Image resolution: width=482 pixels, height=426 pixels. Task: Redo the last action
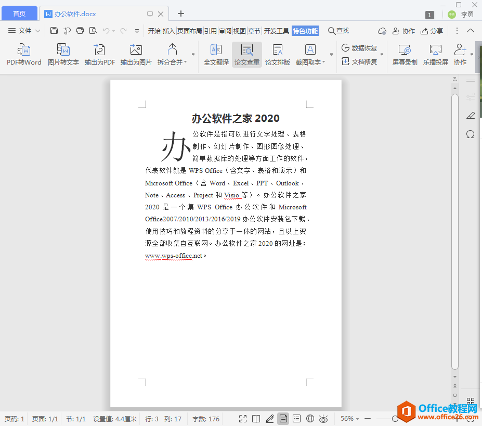[124, 31]
